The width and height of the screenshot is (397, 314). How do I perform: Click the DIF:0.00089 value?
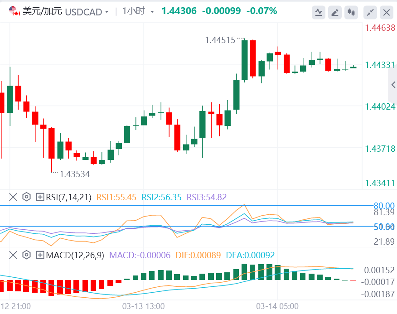[x=198, y=255]
